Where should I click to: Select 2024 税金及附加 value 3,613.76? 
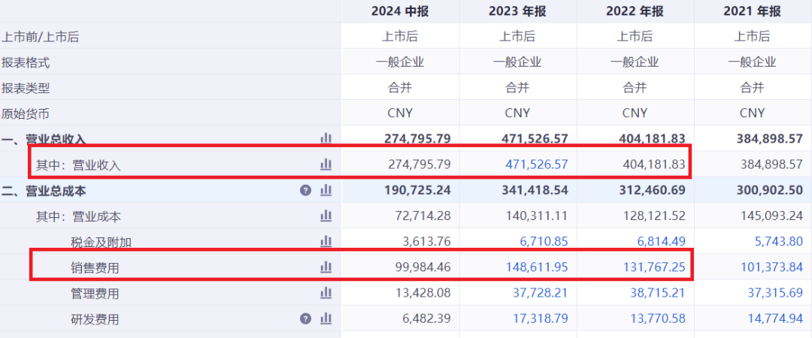(427, 241)
